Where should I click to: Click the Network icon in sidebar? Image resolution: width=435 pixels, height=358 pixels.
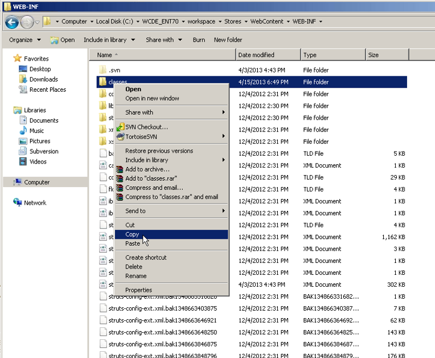[x=18, y=202]
